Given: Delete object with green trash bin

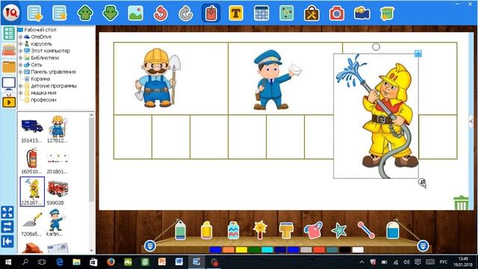Looking at the screenshot, I should (461, 202).
